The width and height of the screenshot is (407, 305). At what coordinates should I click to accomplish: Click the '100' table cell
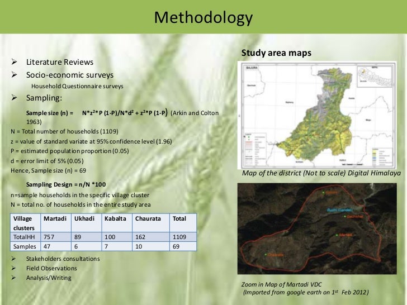pyautogui.click(x=117, y=237)
